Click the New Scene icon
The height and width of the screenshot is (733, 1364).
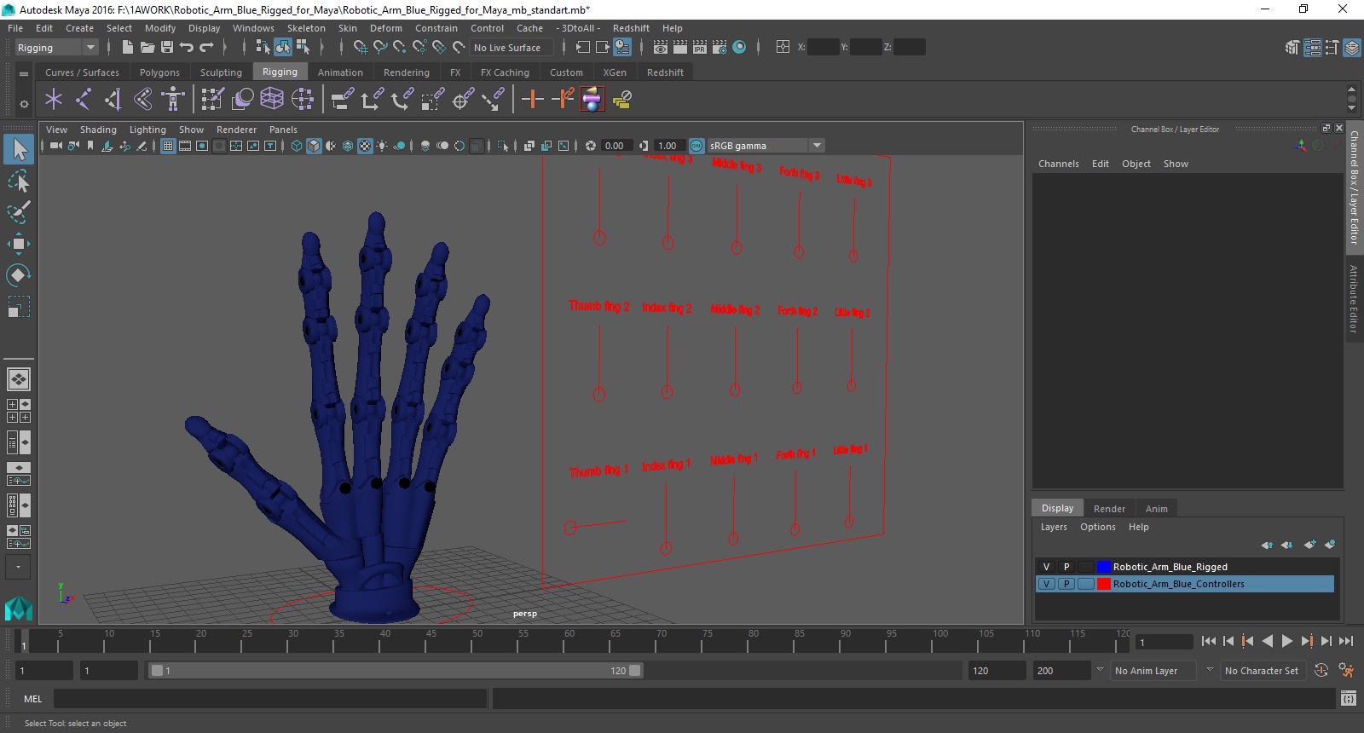pos(127,48)
